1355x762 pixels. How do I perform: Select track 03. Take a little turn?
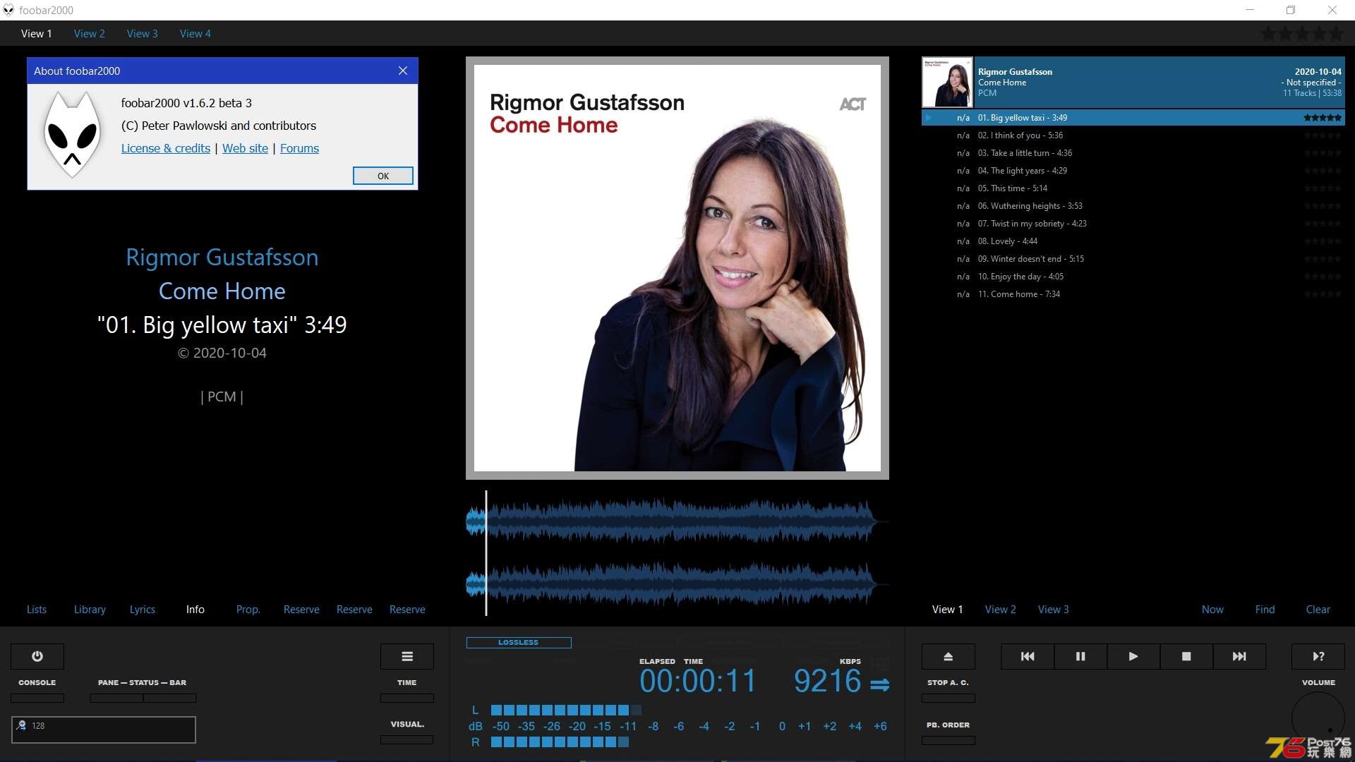[1133, 153]
